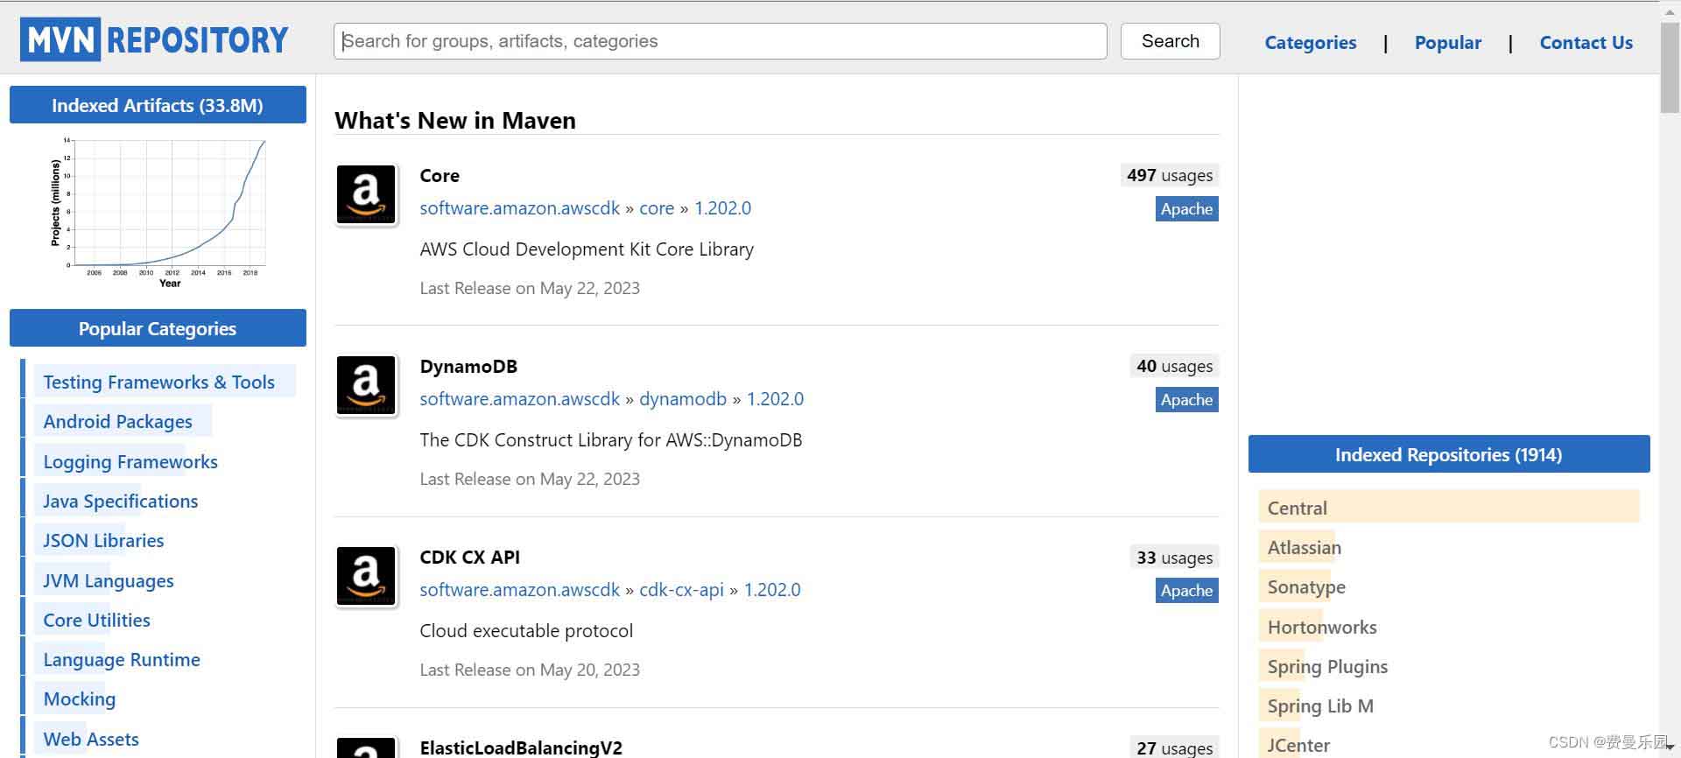Click the Apache license tag for CDK CX API

1186,590
